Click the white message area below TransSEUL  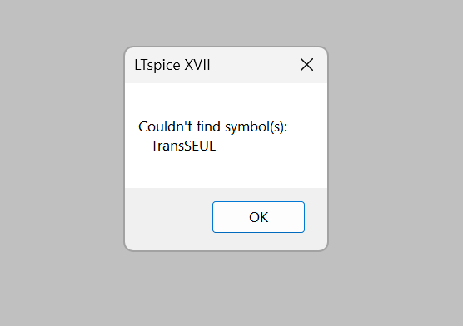coord(226,171)
